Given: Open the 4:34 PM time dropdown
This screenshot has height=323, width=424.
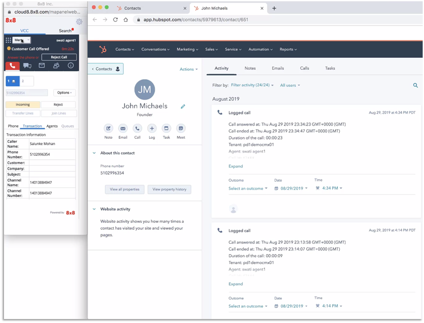Looking at the screenshot, I should click(x=329, y=188).
